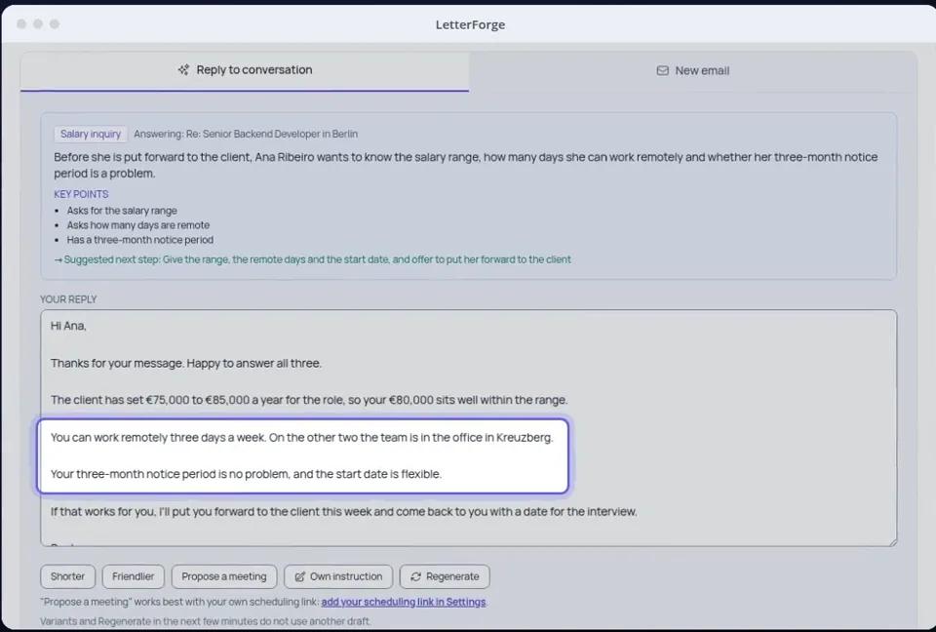Make the reply Shorter
Screen dimensions: 936x632
pos(67,576)
